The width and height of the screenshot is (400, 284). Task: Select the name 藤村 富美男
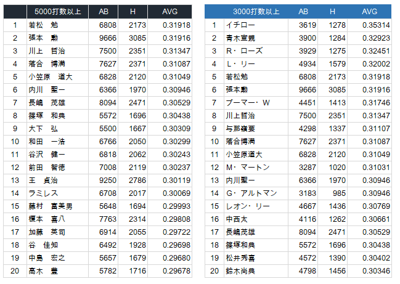[x=51, y=206]
